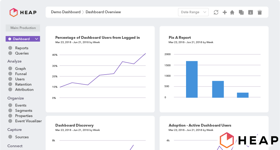Click the home icon in the toolbar
The width and height of the screenshot is (280, 150).
[232, 12]
